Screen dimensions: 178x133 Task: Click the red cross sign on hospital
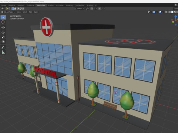click(47, 27)
